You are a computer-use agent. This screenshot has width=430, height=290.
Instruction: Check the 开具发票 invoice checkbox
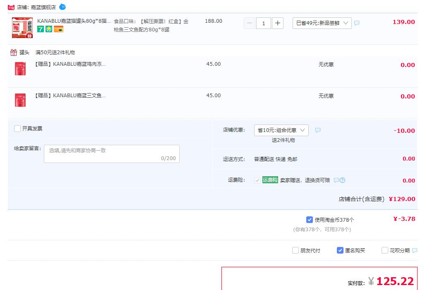coord(17,129)
